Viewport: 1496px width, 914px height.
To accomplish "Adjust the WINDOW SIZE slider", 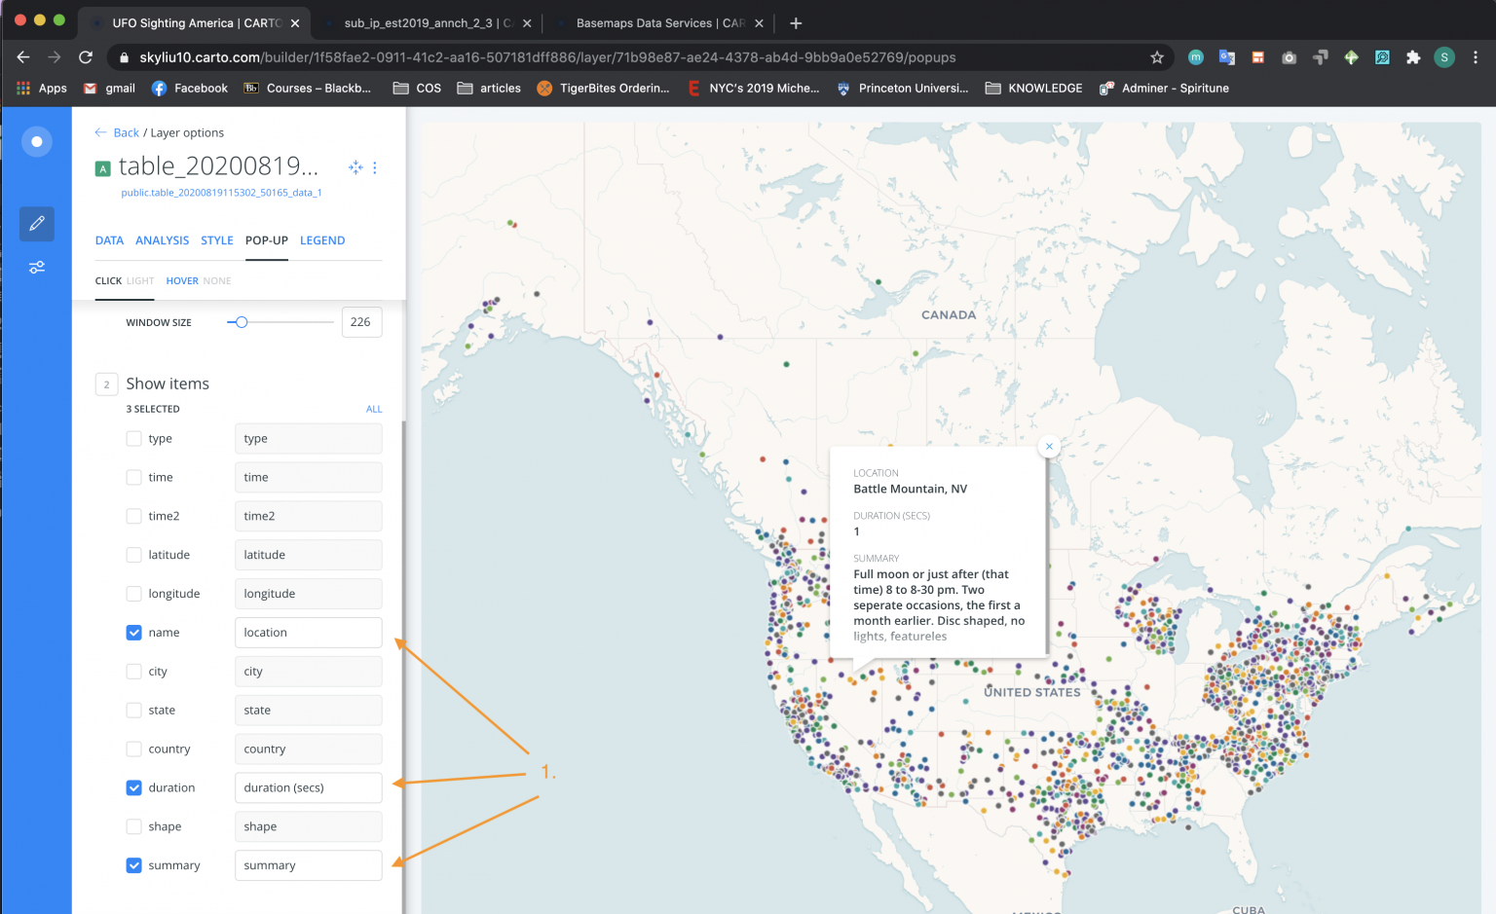I will [x=240, y=320].
